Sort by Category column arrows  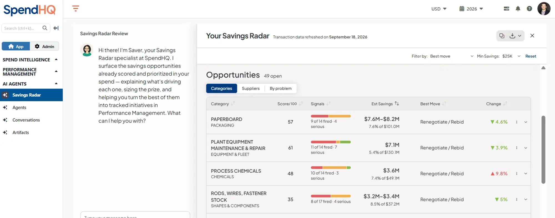point(233,103)
